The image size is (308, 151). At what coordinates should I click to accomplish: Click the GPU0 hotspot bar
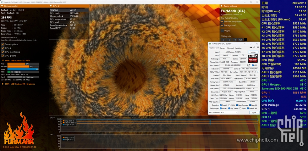pyautogui.click(x=23, y=66)
